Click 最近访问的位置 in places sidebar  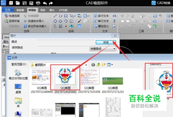coord(18,74)
